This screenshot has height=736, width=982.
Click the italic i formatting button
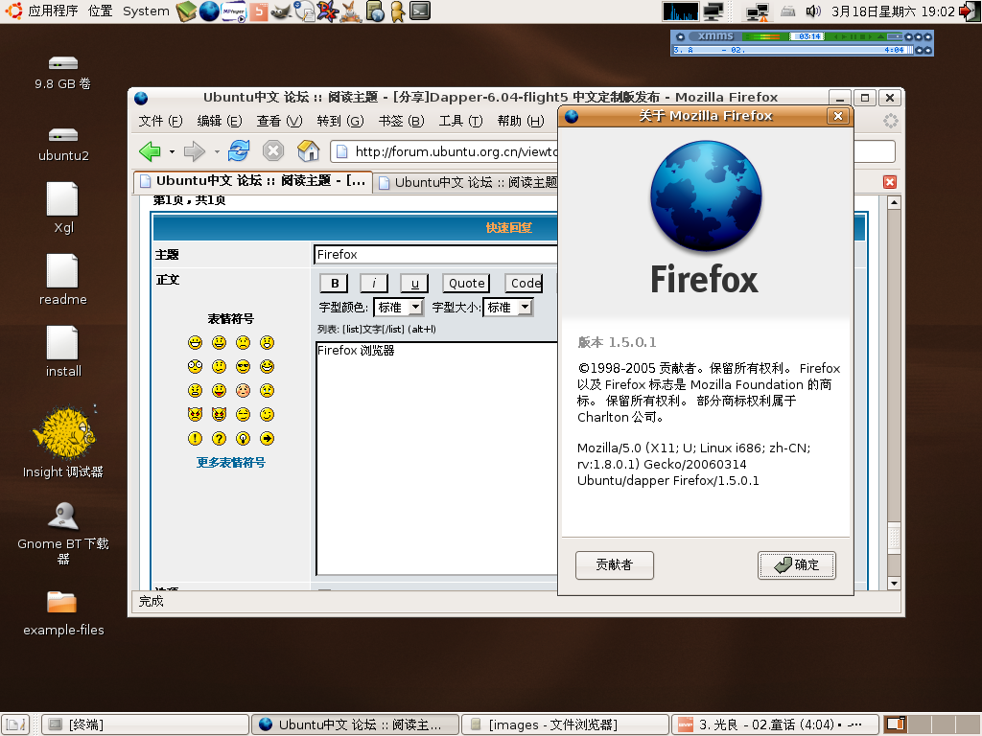(x=374, y=284)
